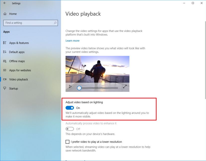Check I prefer video at lower resolution

[67, 142]
